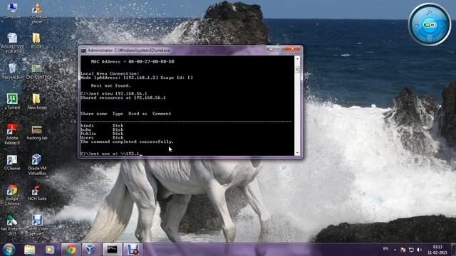456x256 pixels.
Task: Launch CCleaner from the desktop
Action: 12,163
